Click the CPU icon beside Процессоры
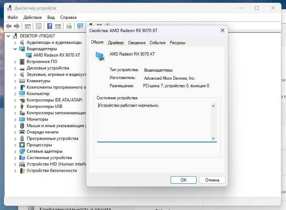Viewport: 286px width, 210px height. 22,145
